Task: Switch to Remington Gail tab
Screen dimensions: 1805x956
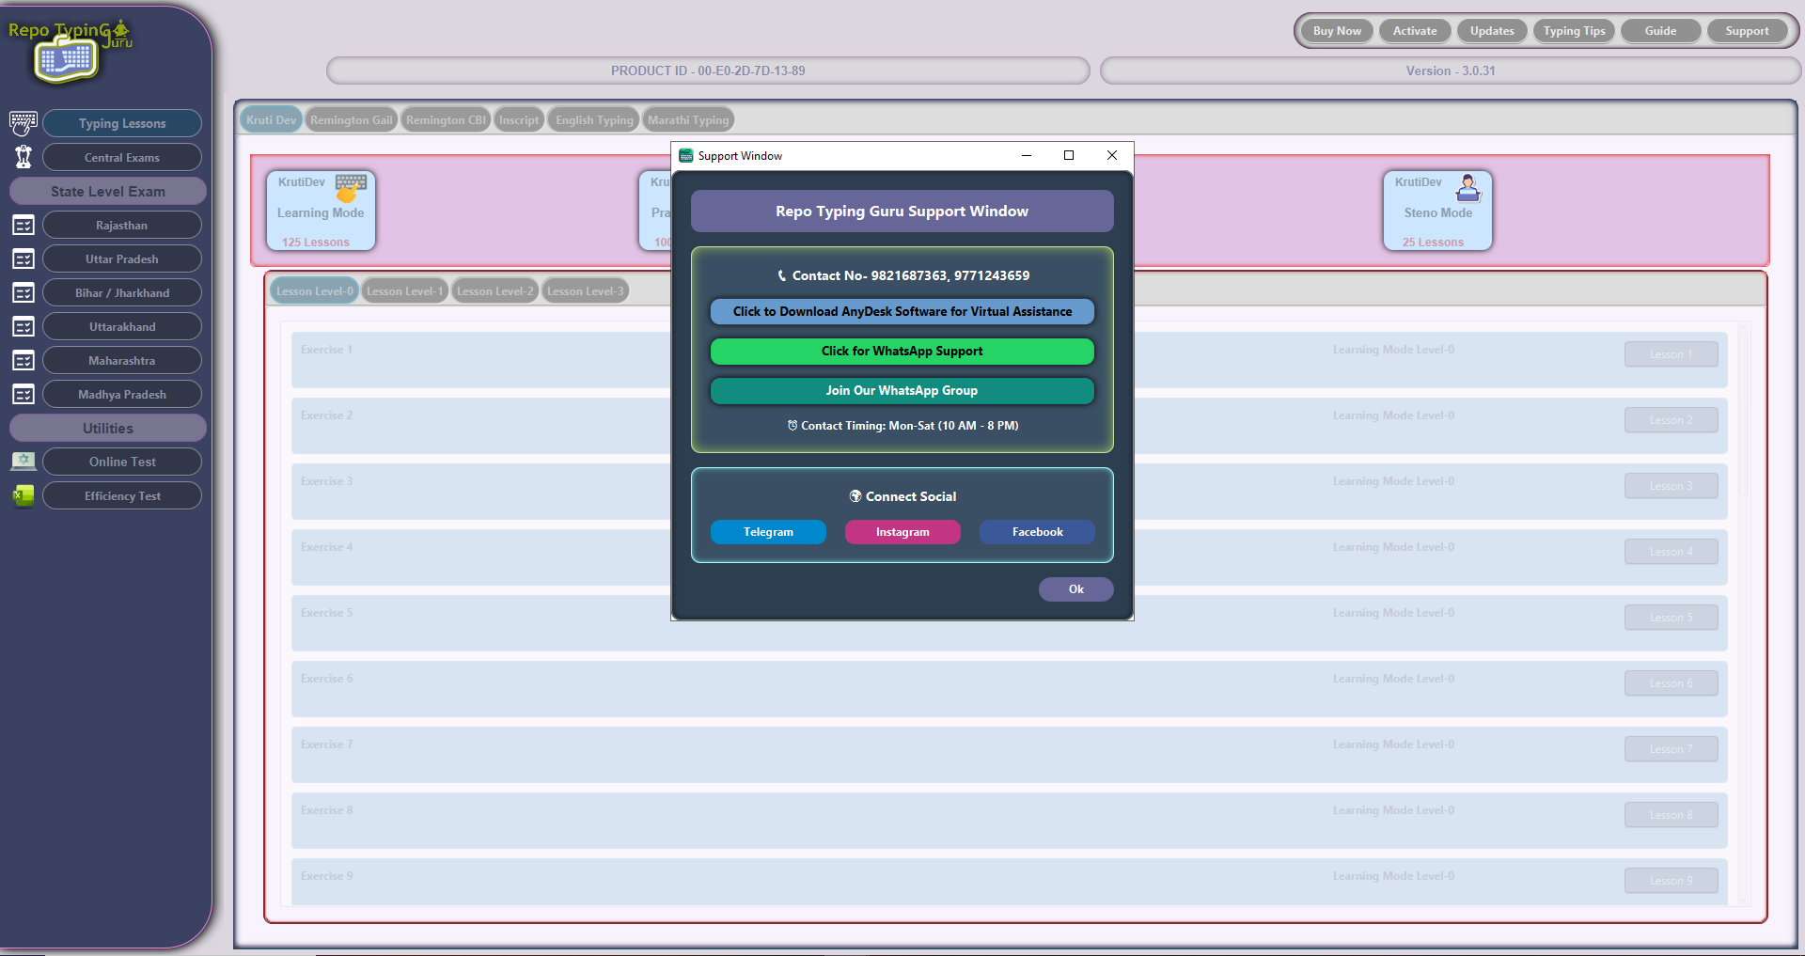Action: click(352, 119)
